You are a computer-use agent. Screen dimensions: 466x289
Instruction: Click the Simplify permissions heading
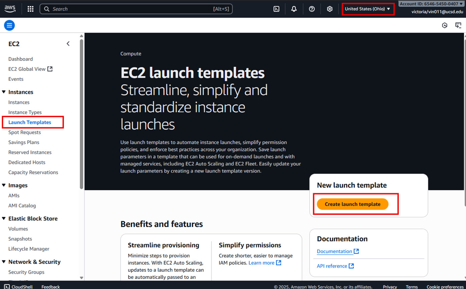250,245
